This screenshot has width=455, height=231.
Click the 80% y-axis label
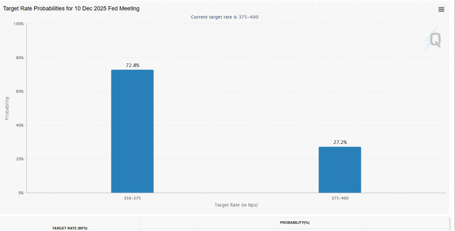pos(19,58)
